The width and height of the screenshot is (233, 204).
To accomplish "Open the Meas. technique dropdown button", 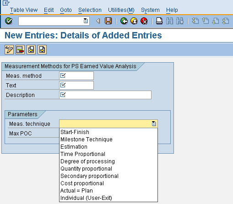I will click(154, 123).
